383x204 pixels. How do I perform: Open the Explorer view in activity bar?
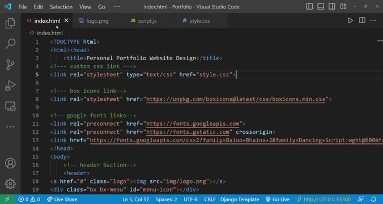10,23
